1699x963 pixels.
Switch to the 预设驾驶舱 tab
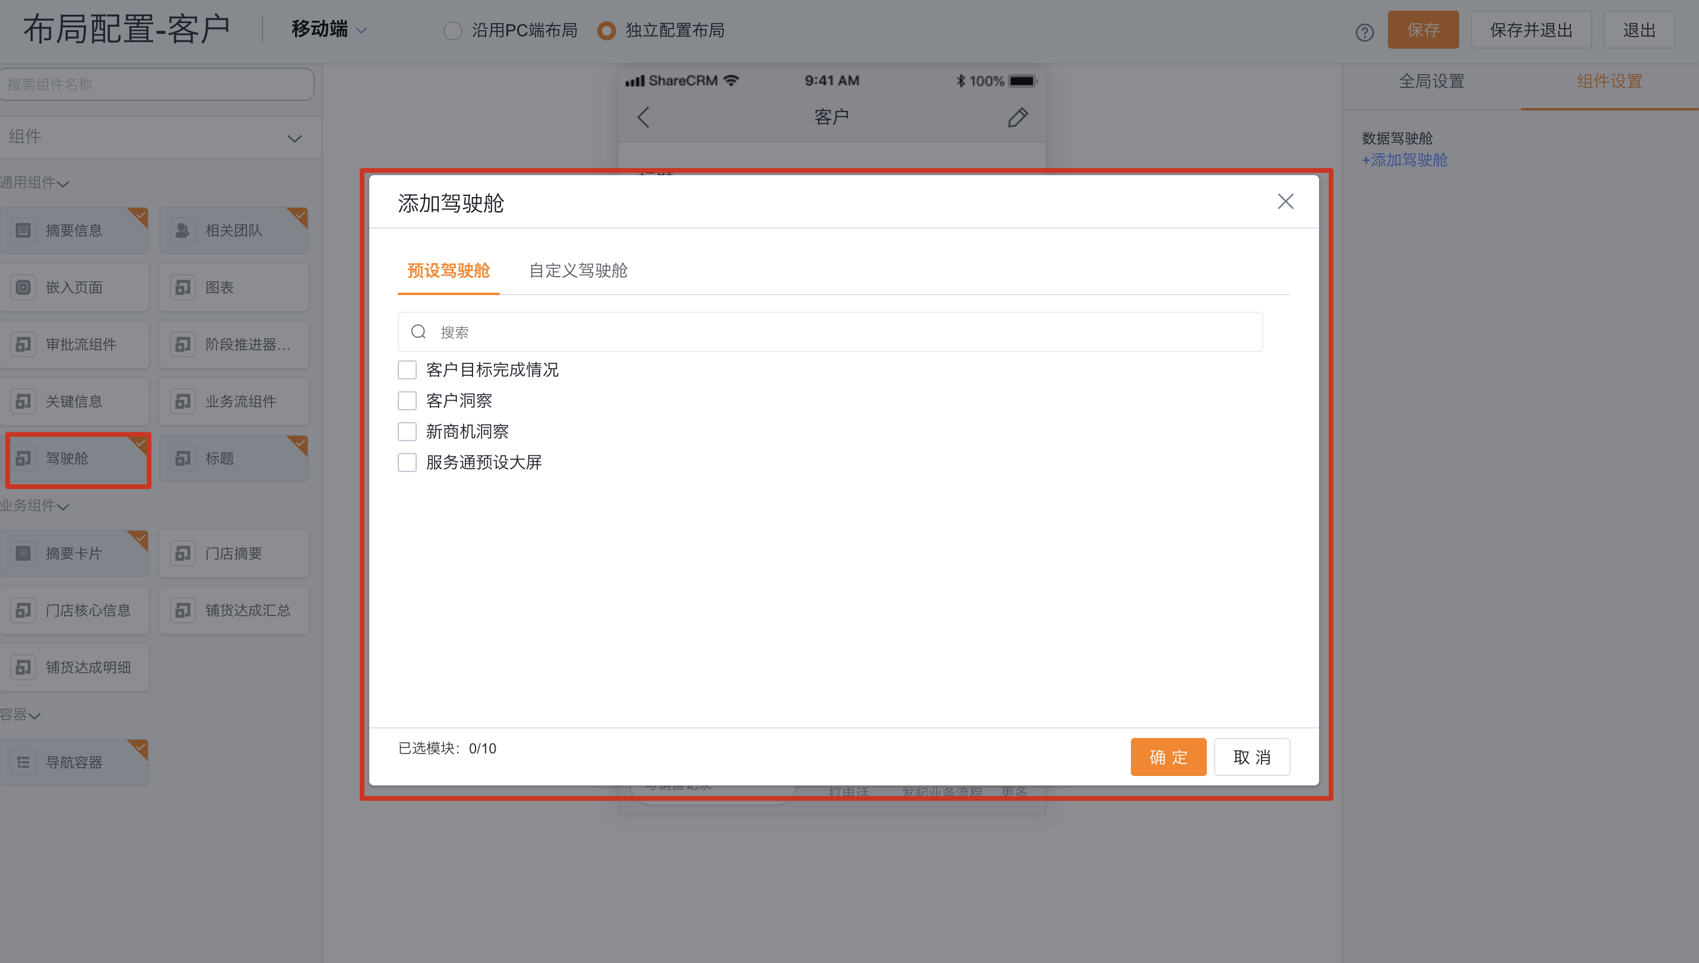pyautogui.click(x=448, y=271)
